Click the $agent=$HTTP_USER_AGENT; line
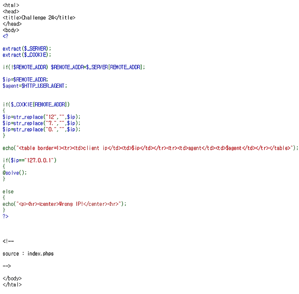 (x=35, y=86)
